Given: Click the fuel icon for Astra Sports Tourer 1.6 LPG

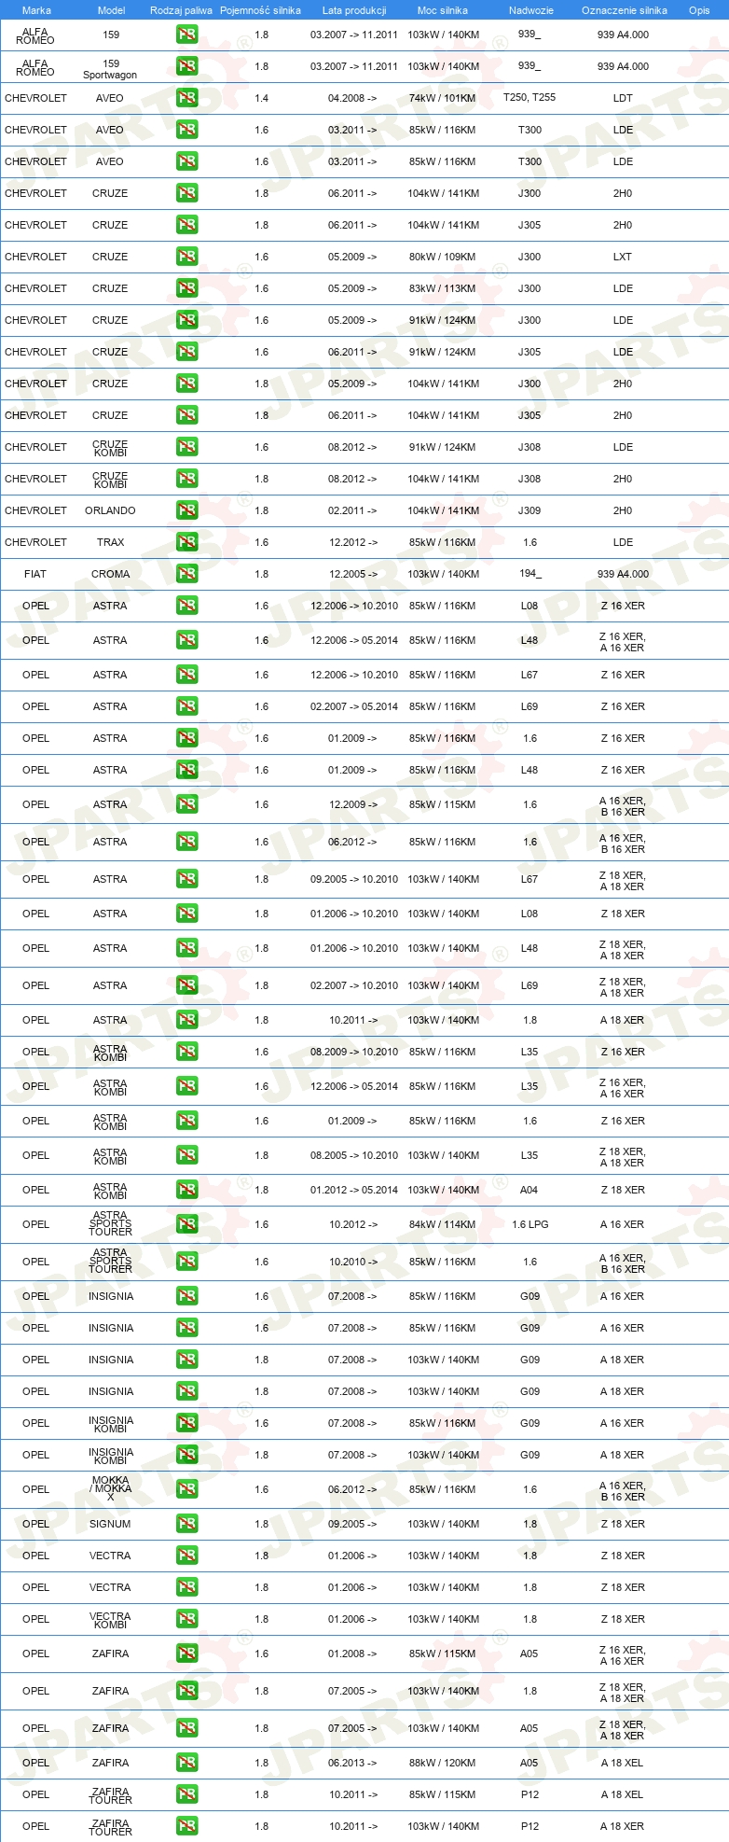Looking at the screenshot, I should (x=186, y=1224).
